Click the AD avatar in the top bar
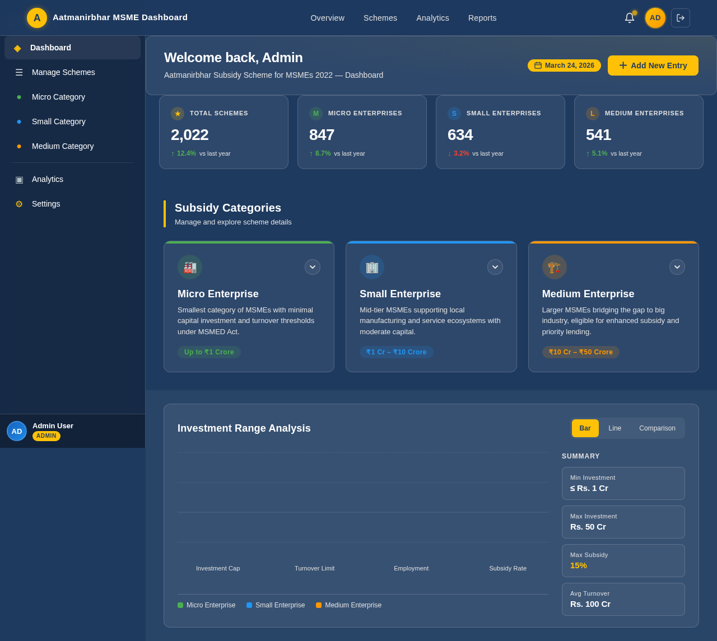 654,17
